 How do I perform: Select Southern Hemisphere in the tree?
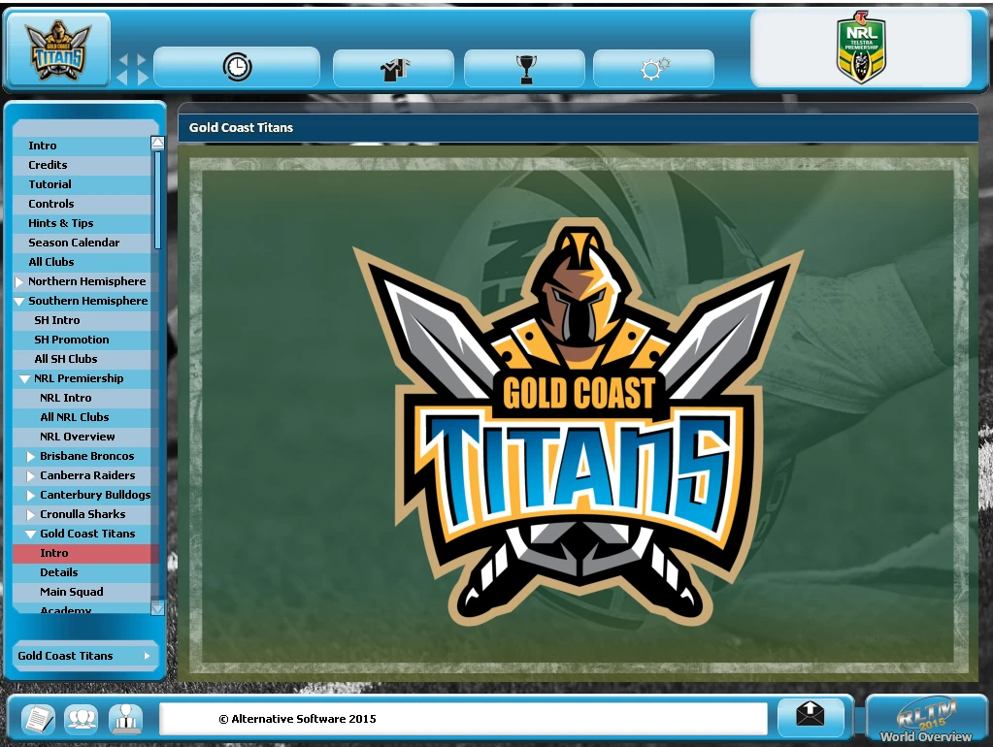[88, 301]
